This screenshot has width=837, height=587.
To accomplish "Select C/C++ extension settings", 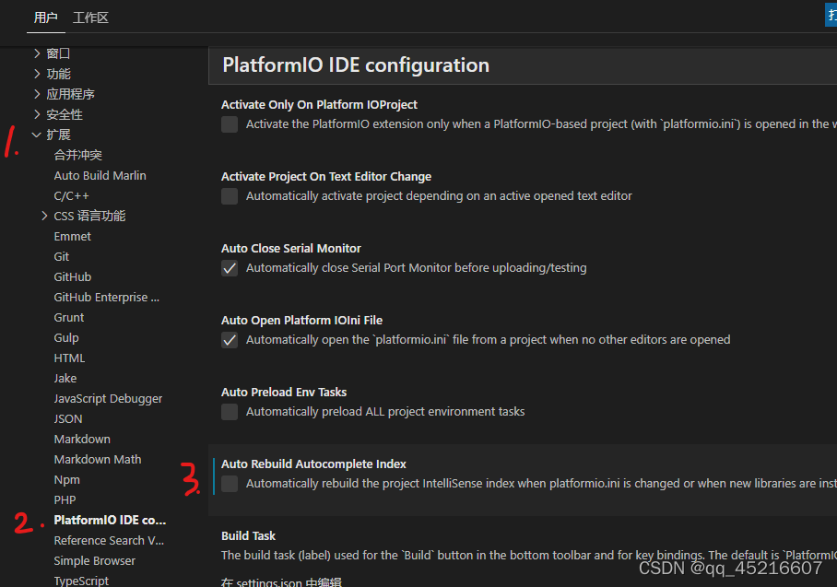I will pos(71,194).
